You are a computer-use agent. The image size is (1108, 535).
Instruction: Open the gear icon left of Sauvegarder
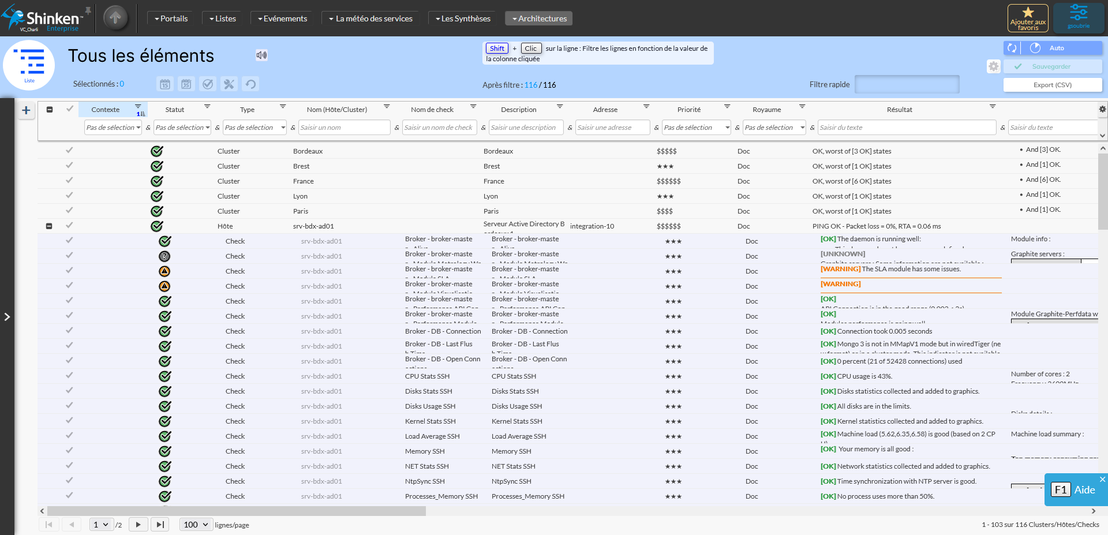993,66
